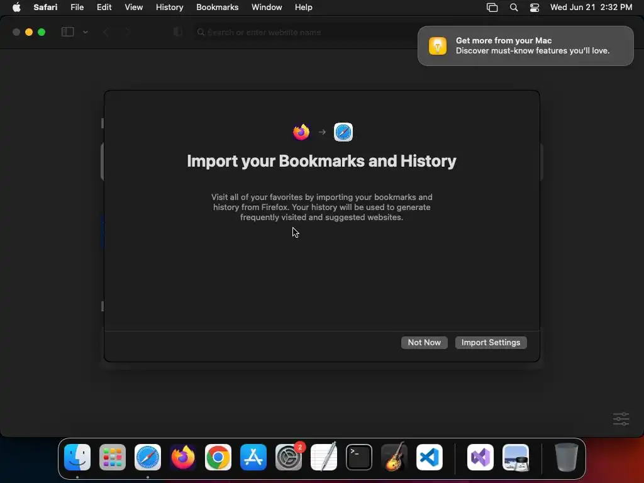Toggle the Safari sidebar button
Image resolution: width=644 pixels, height=483 pixels.
[x=67, y=32]
